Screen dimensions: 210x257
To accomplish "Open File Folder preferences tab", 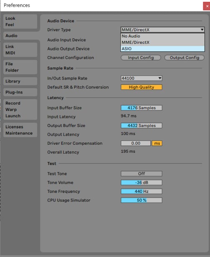I will pyautogui.click(x=20, y=67).
